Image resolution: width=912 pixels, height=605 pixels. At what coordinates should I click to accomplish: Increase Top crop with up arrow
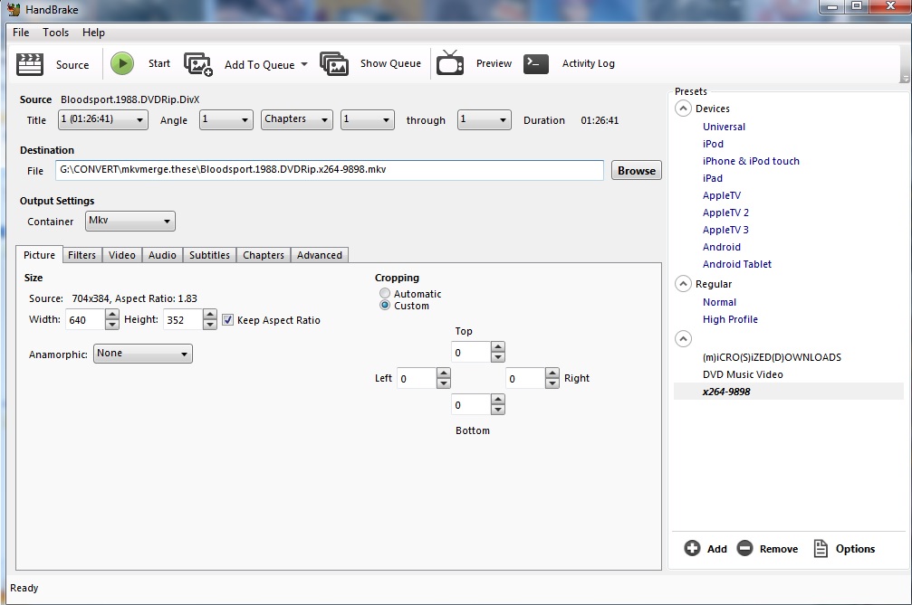click(x=498, y=346)
